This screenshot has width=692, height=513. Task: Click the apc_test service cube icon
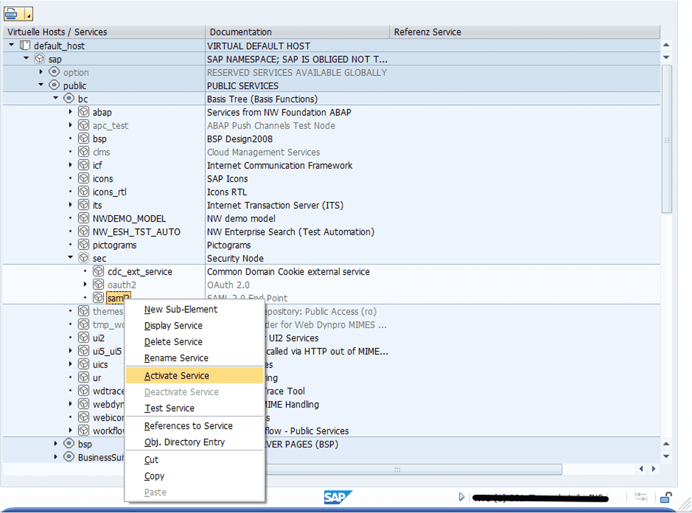pos(84,125)
